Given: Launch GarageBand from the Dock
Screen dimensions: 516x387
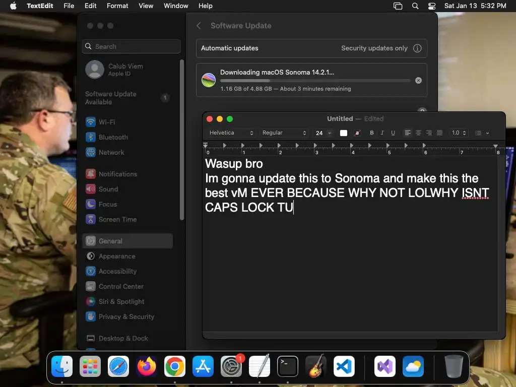Looking at the screenshot, I should (x=316, y=366).
